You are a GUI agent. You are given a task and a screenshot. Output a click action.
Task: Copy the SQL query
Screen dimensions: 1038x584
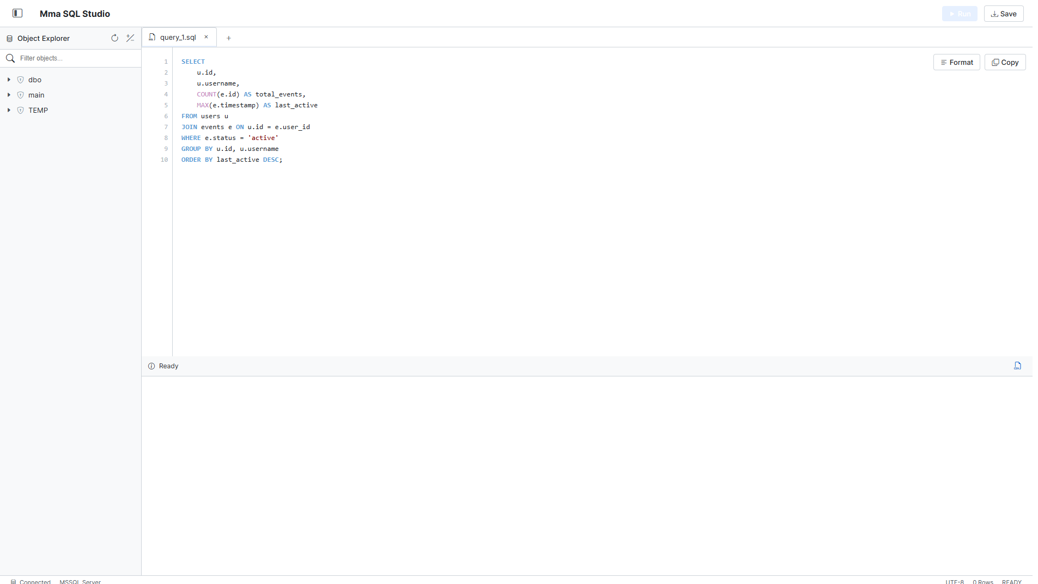click(x=1005, y=62)
